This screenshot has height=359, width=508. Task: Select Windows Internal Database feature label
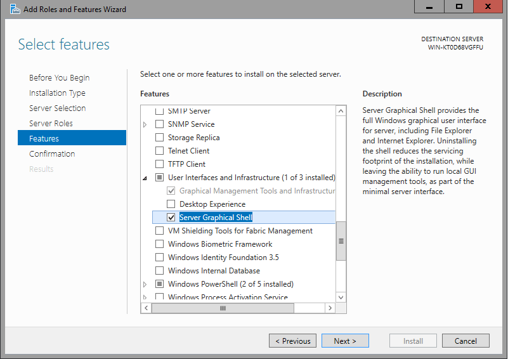pyautogui.click(x=214, y=271)
